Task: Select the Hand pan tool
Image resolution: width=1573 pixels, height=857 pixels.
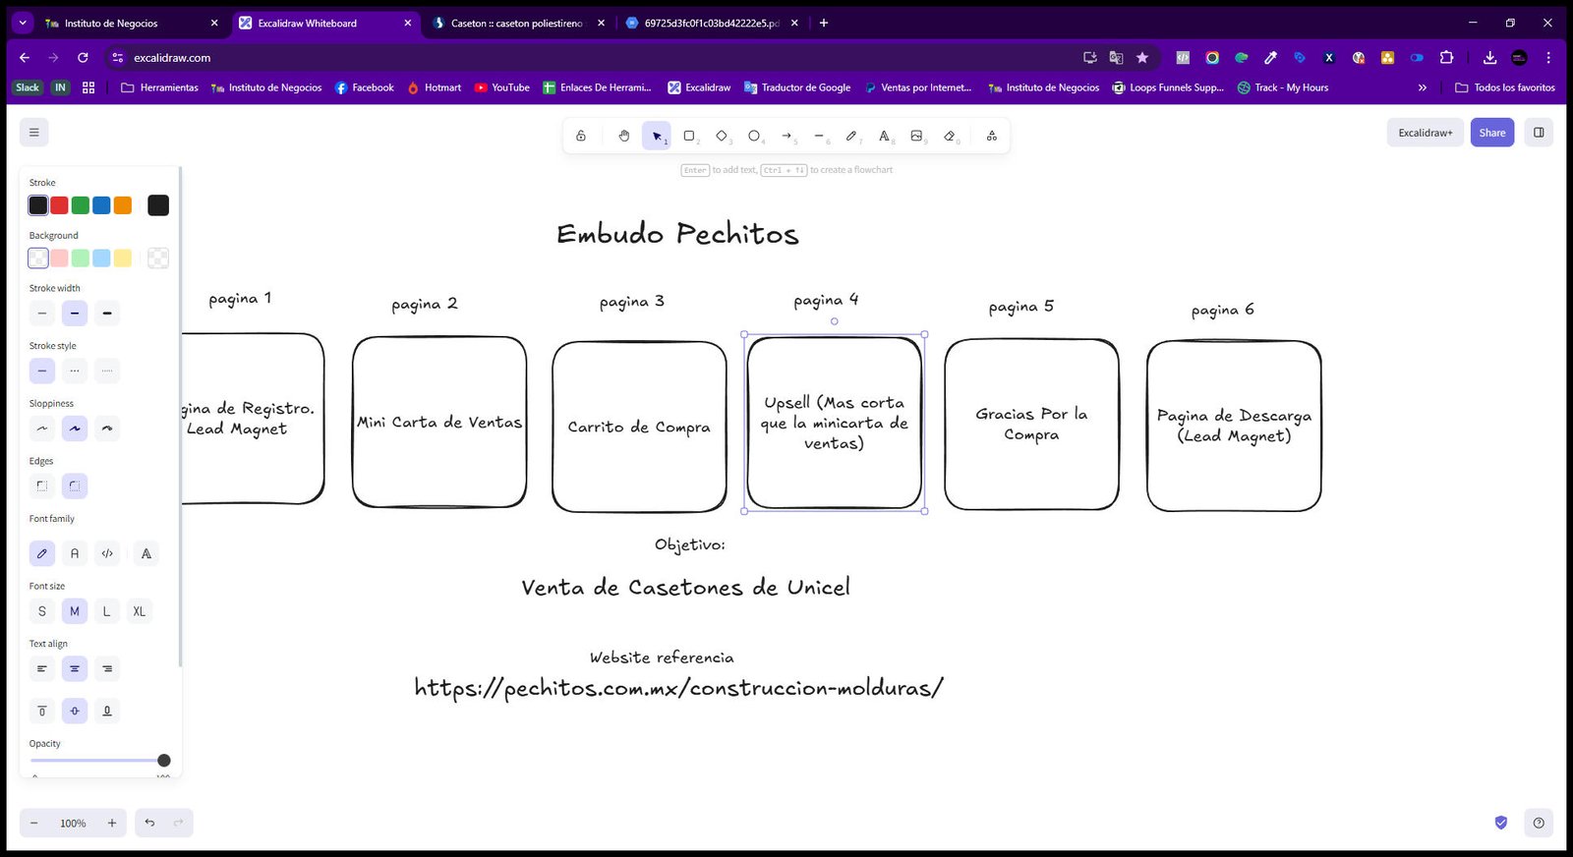Action: [623, 136]
